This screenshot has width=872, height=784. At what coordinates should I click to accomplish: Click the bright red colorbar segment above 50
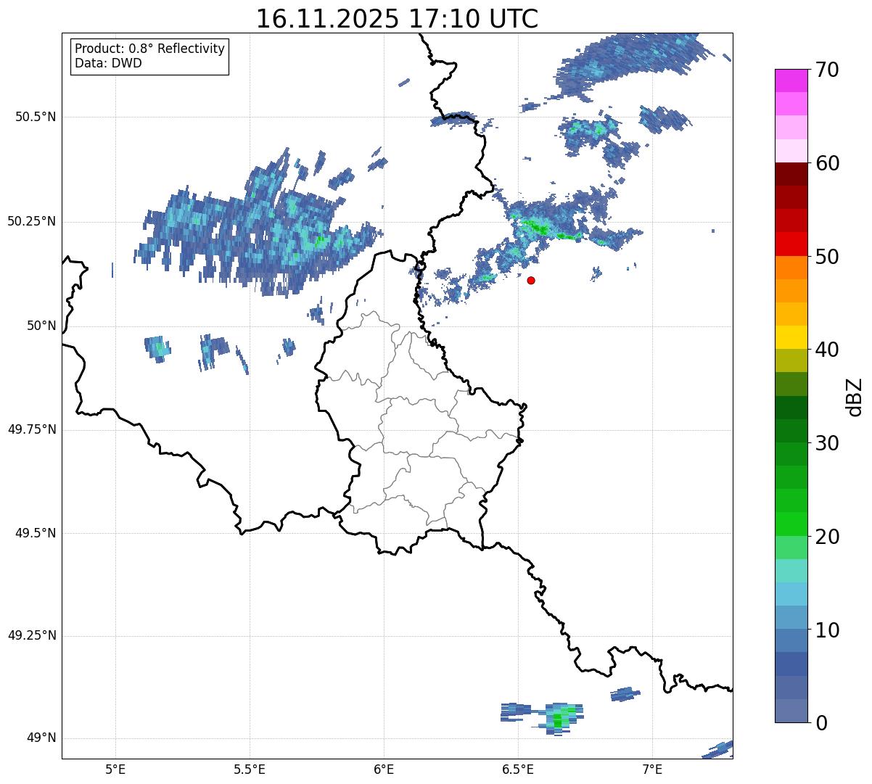pos(791,244)
